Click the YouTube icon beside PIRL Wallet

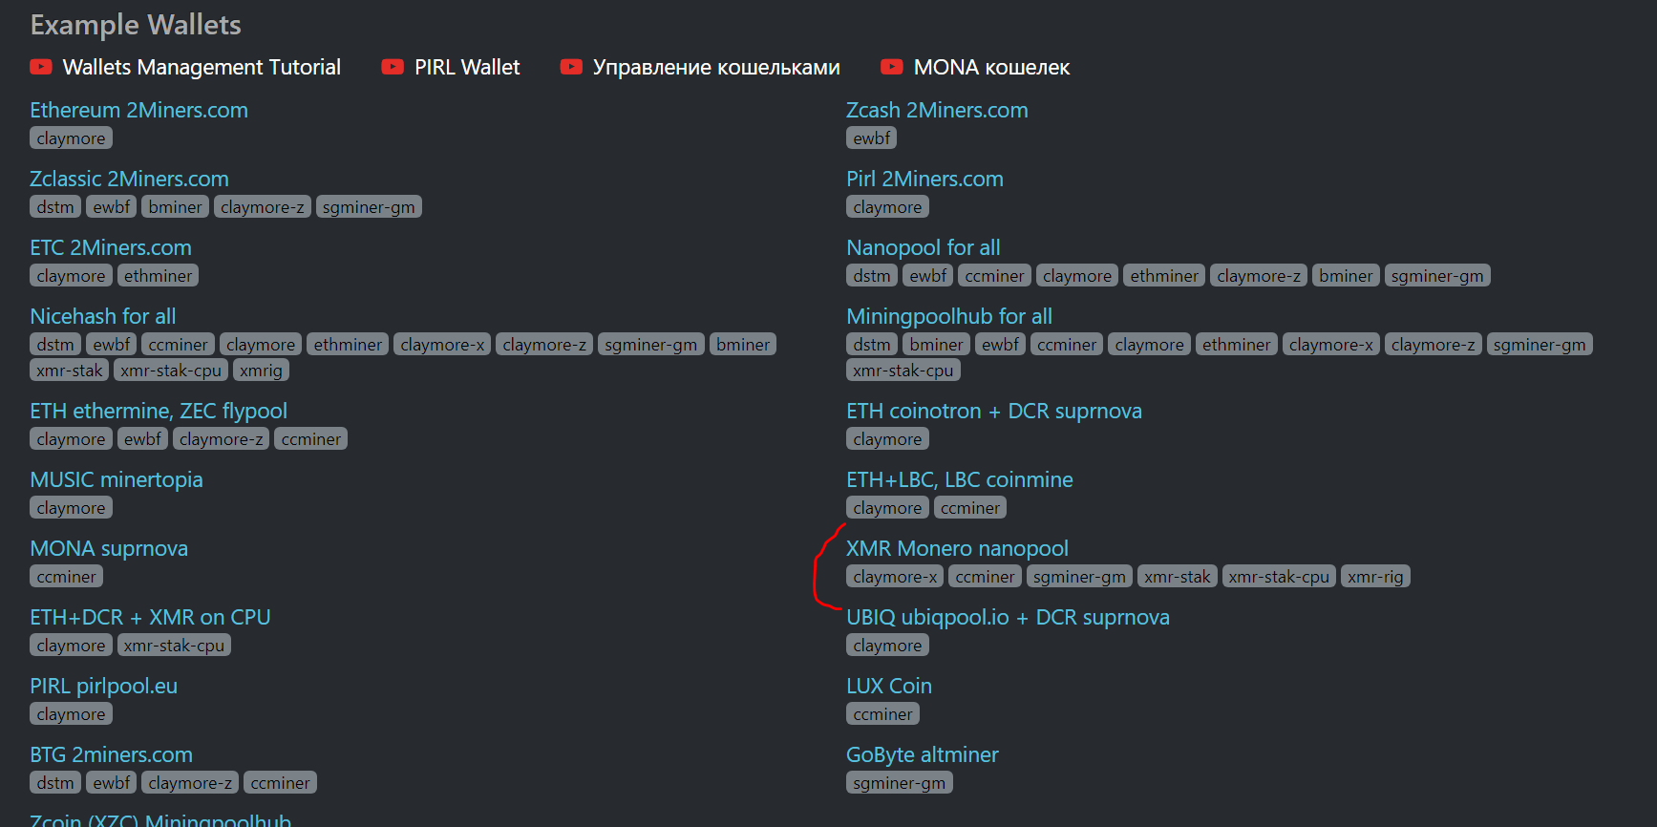[x=393, y=67]
